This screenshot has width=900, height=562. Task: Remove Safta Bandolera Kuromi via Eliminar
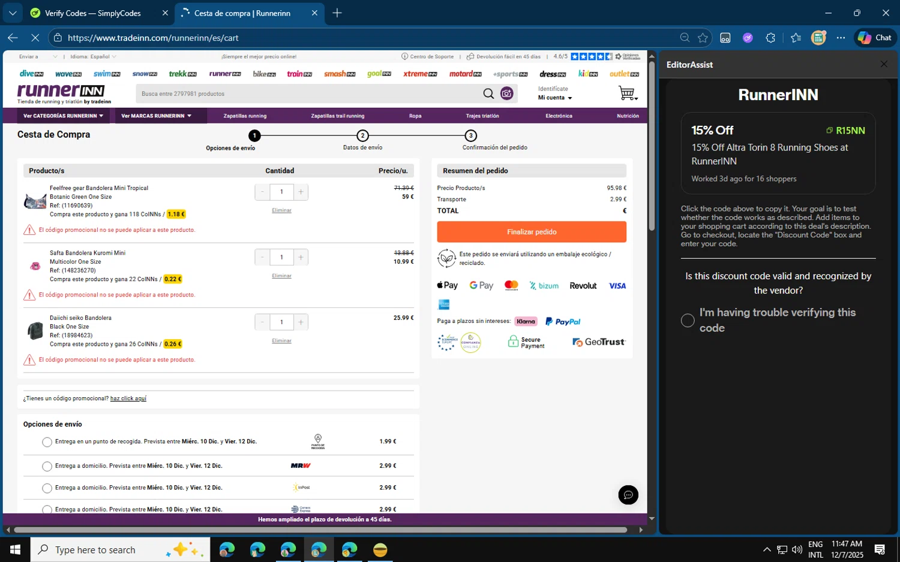(281, 276)
